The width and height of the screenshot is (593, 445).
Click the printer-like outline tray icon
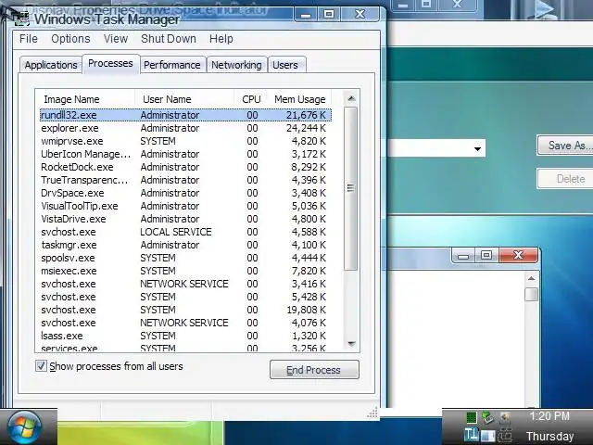tap(505, 435)
